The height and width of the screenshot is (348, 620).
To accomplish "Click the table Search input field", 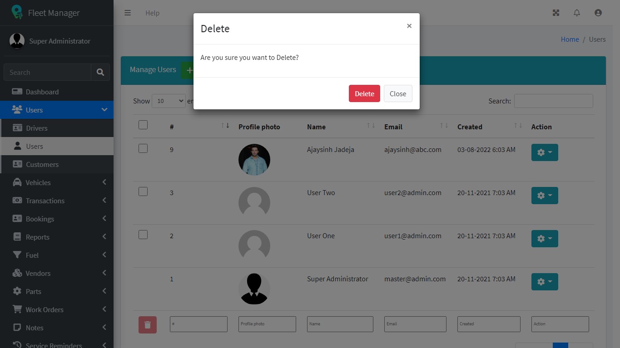I will [553, 101].
